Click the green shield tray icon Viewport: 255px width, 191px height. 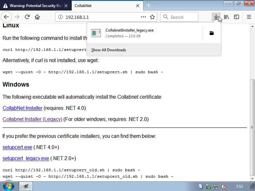click(x=208, y=187)
